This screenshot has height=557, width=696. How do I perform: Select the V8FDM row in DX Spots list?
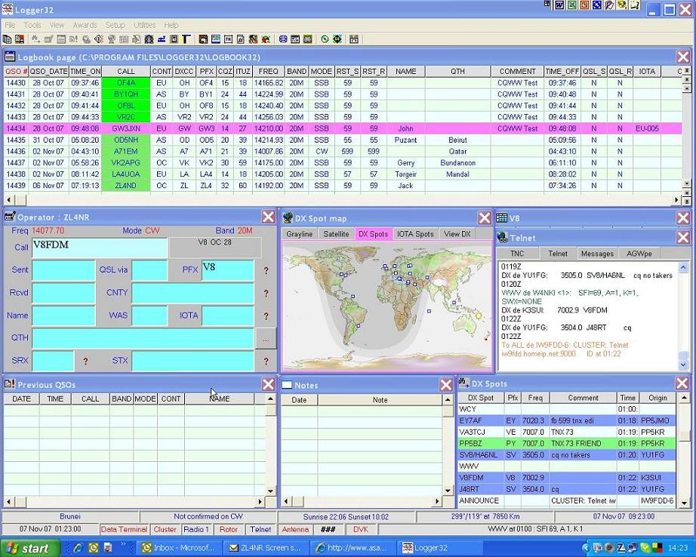tap(567, 478)
